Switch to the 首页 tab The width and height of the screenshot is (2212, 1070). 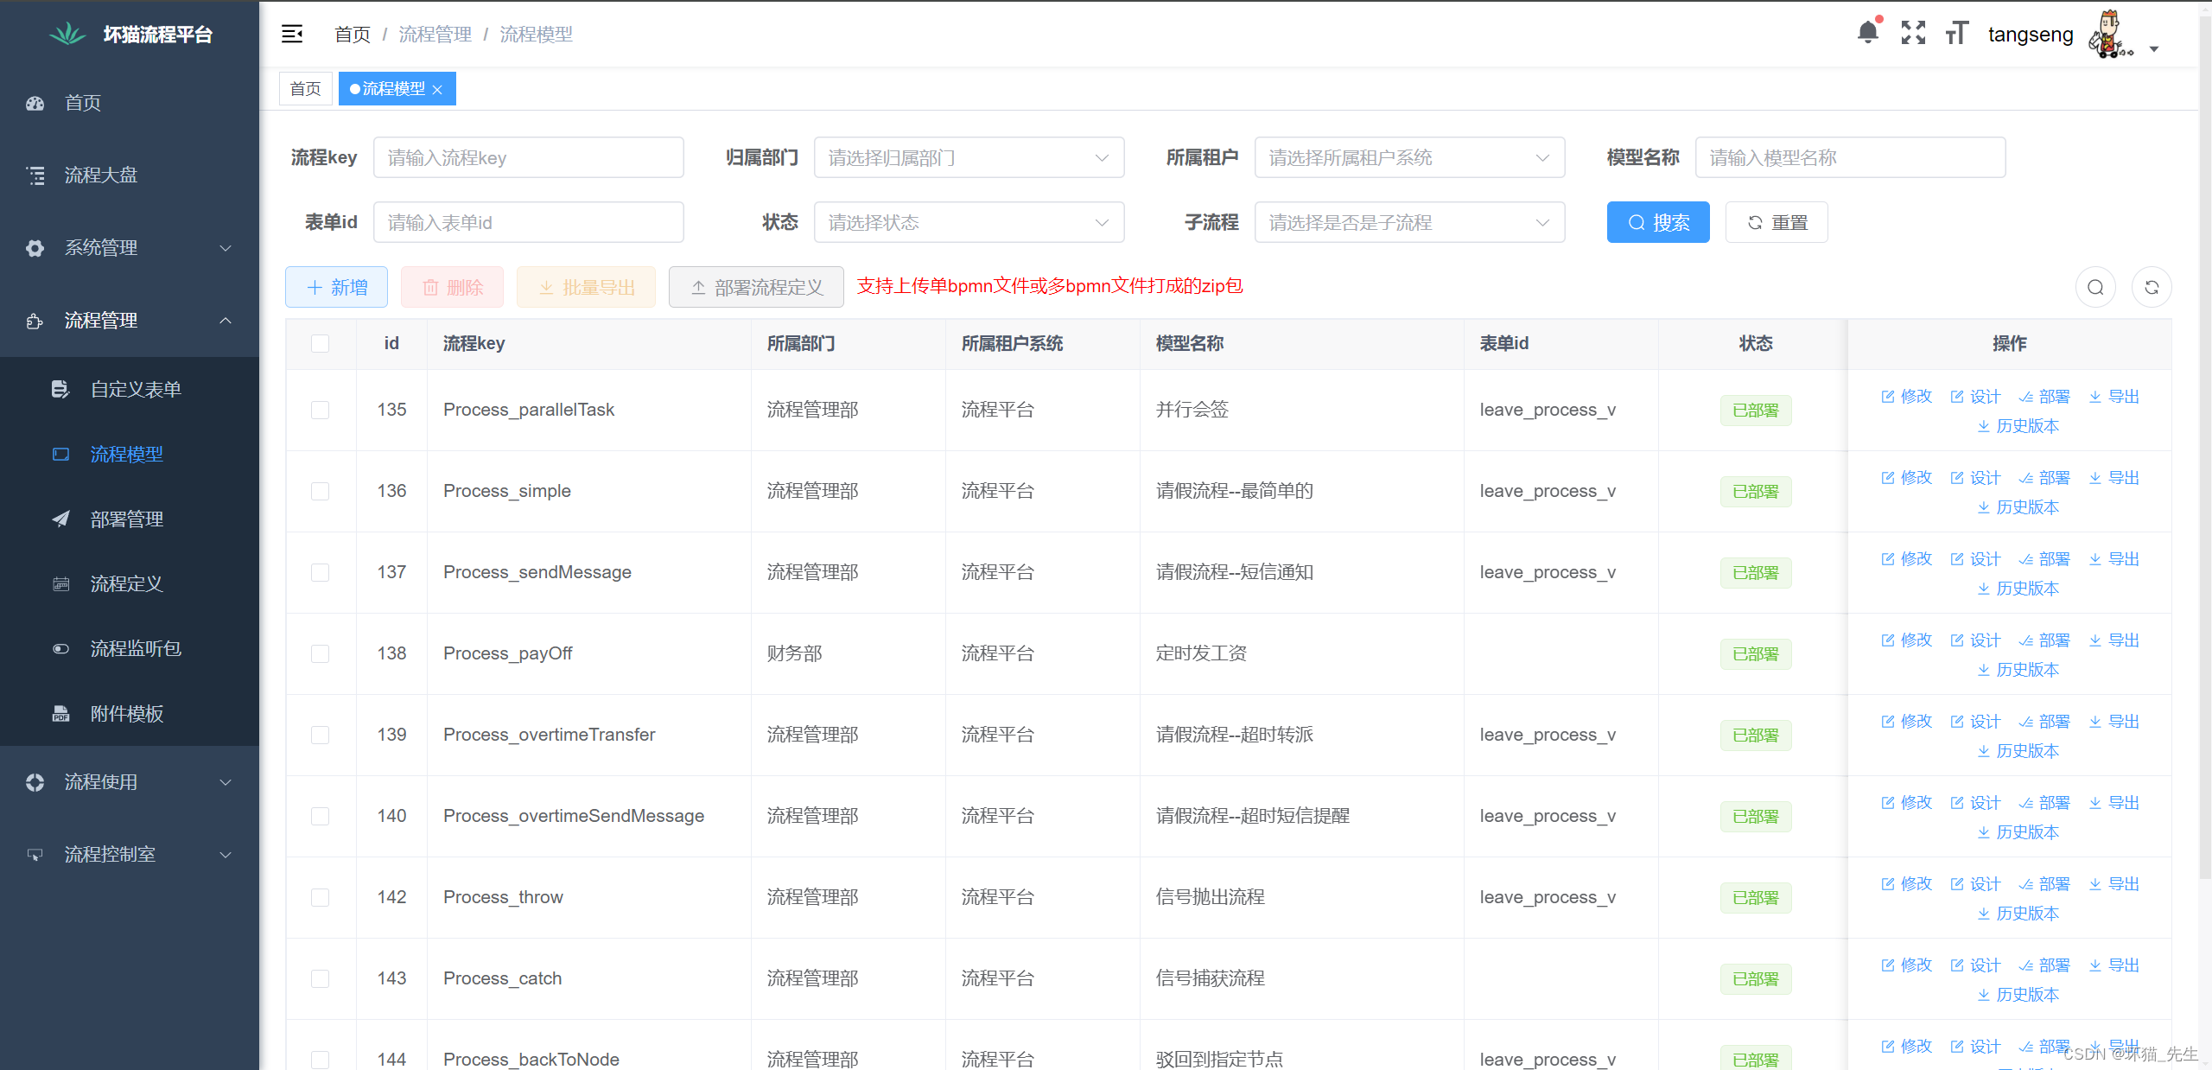[305, 88]
